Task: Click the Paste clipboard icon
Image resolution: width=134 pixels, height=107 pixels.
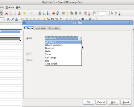Action: tap(15, 13)
